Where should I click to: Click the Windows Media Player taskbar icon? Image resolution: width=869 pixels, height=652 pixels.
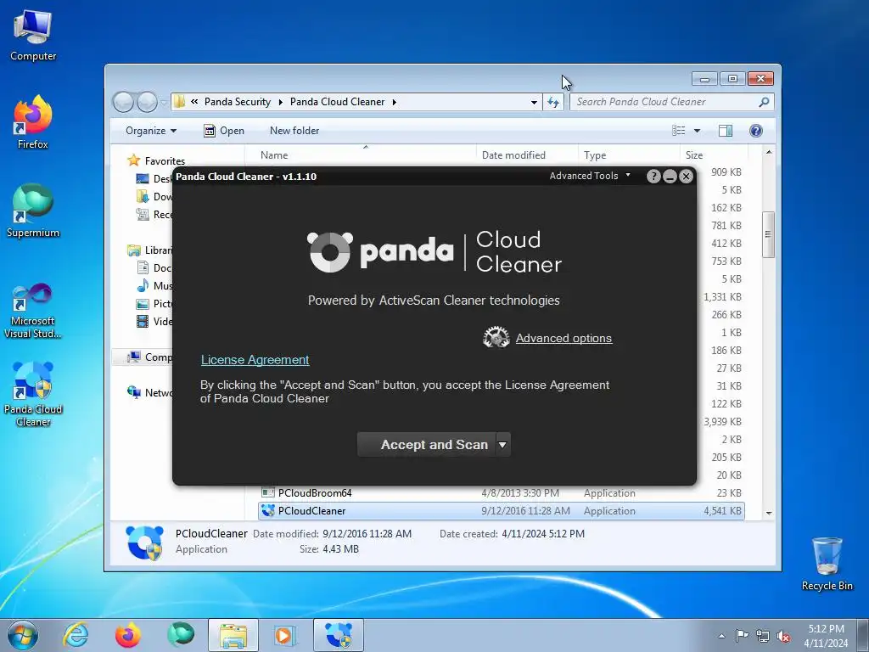(285, 635)
